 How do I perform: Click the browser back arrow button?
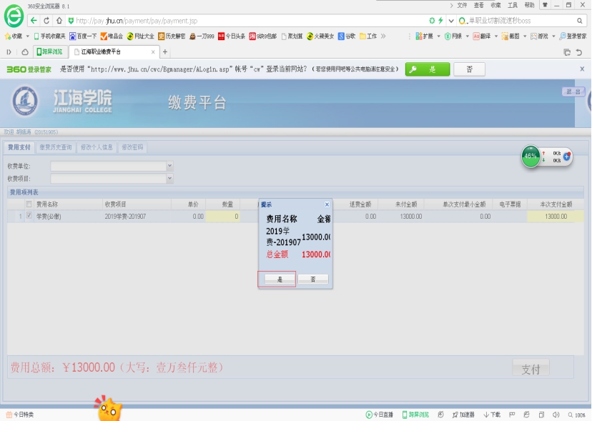pyautogui.click(x=34, y=21)
